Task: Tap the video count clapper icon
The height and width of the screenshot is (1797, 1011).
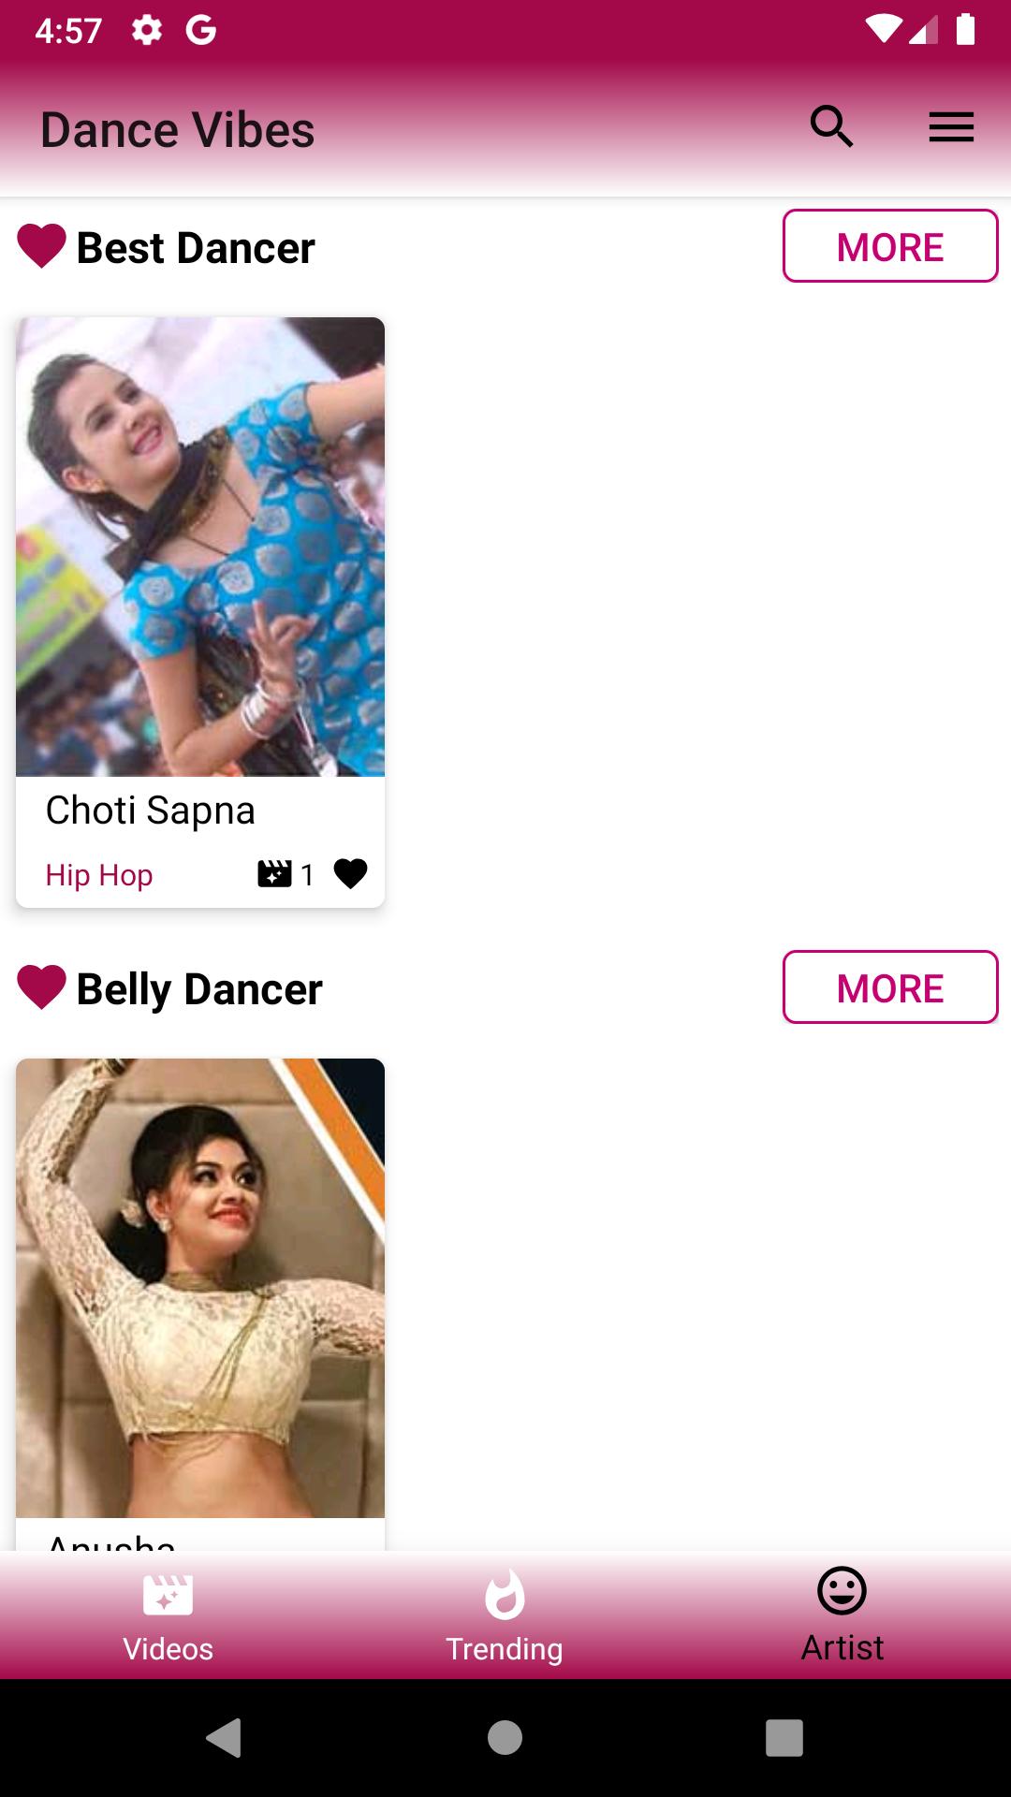Action: (274, 874)
